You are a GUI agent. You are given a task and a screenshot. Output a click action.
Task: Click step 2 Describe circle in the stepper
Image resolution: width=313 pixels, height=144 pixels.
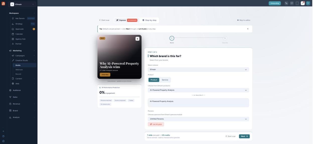pyautogui.click(x=225, y=38)
